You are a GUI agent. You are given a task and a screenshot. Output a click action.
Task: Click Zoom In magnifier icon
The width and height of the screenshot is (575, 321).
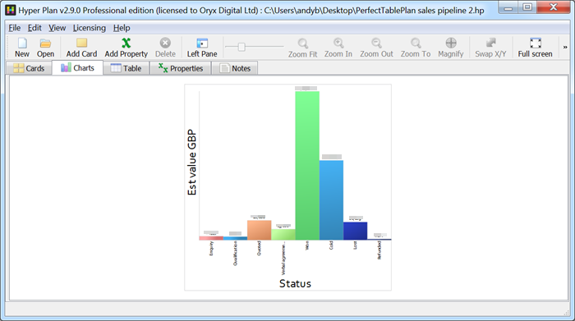338,48
